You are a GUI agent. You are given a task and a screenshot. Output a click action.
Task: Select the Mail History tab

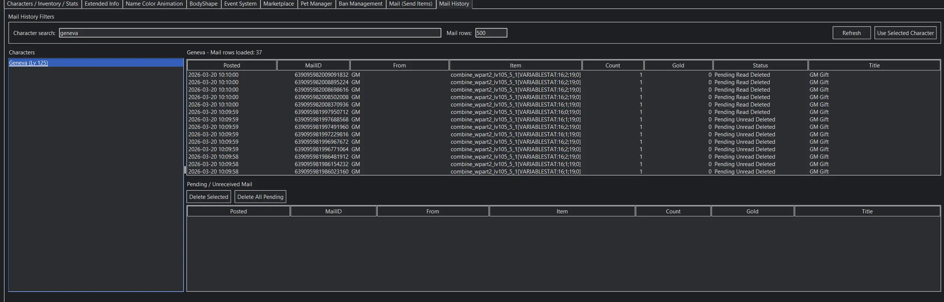point(454,4)
